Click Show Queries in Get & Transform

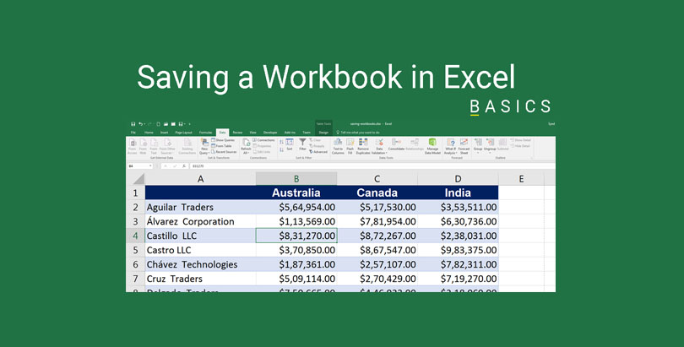(x=223, y=140)
